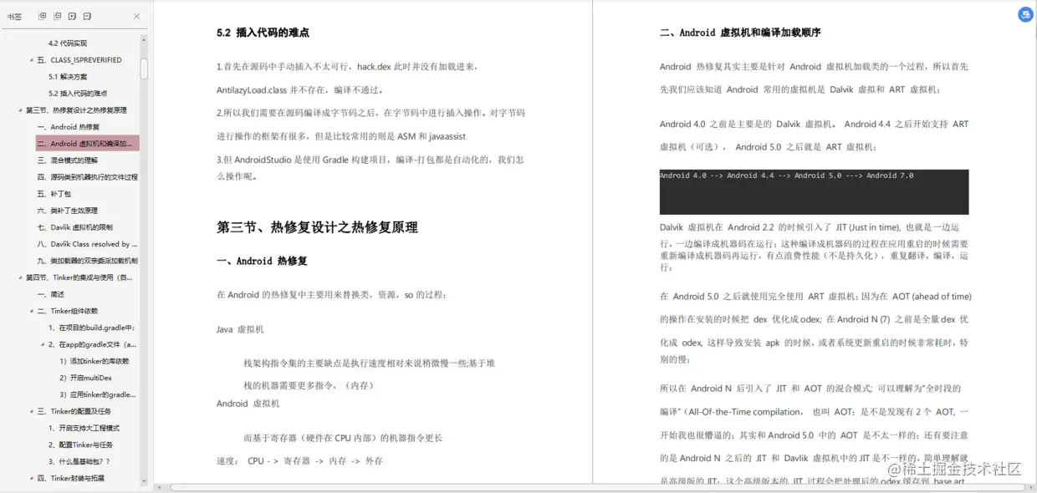Open bookmark 1、开启支持大工程模式
This screenshot has height=493, width=1037.
point(84,428)
